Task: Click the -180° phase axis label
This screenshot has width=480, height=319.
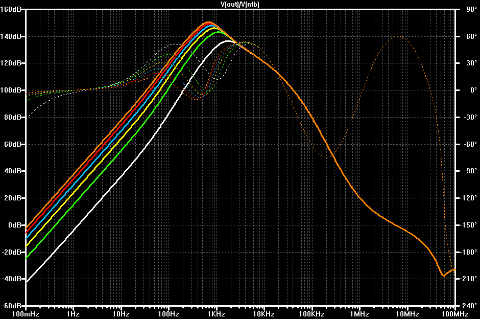Action: click(x=469, y=252)
